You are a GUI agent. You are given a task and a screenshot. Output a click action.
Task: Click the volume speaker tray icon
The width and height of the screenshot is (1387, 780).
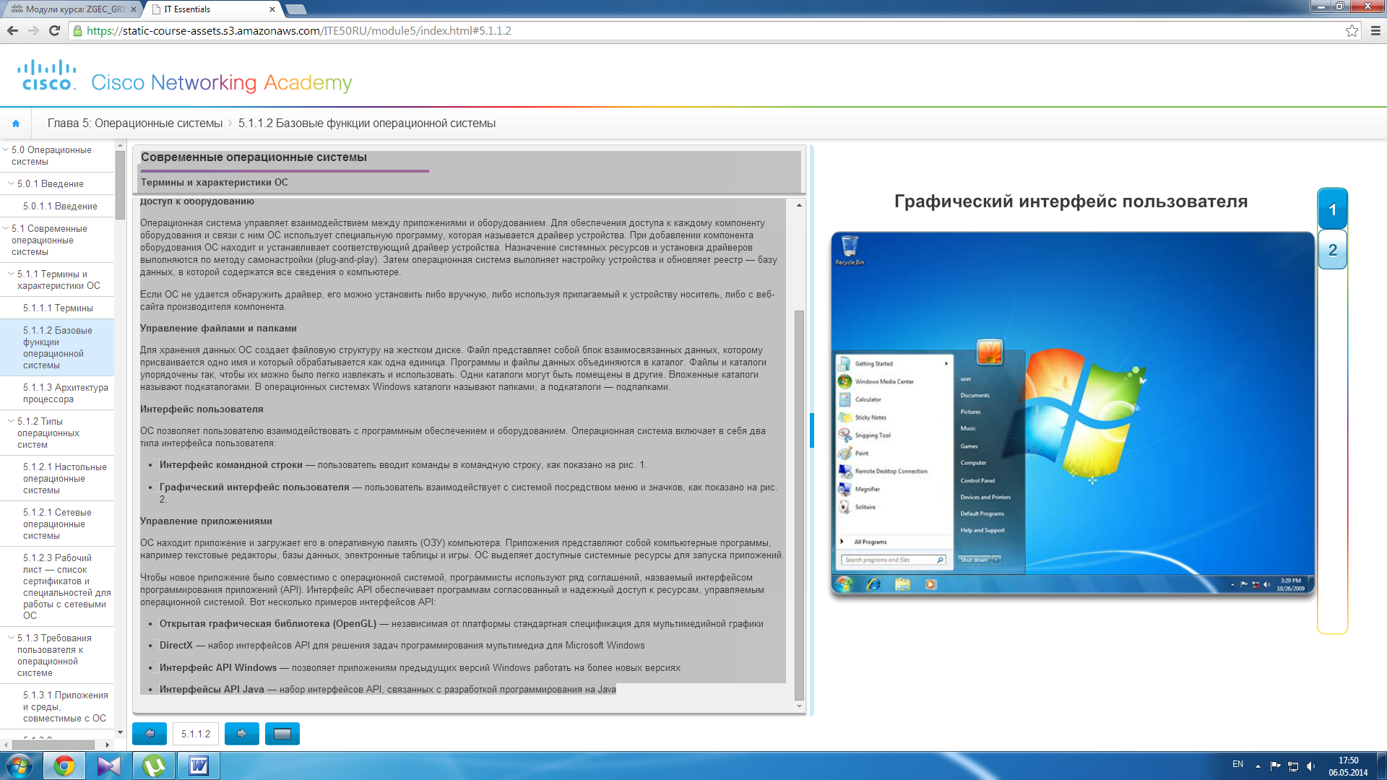[1310, 766]
